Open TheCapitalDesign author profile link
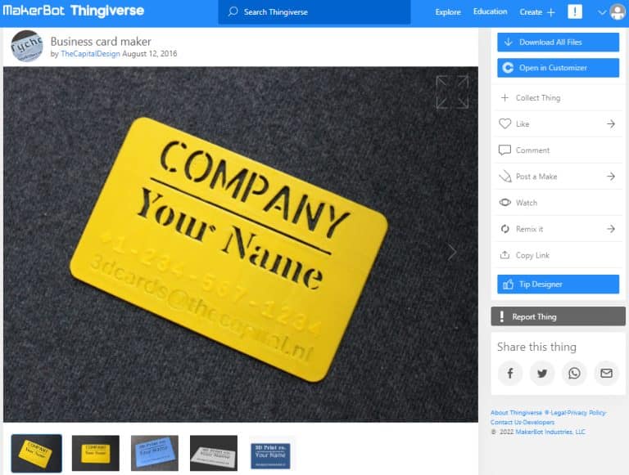The width and height of the screenshot is (629, 475). click(x=90, y=54)
